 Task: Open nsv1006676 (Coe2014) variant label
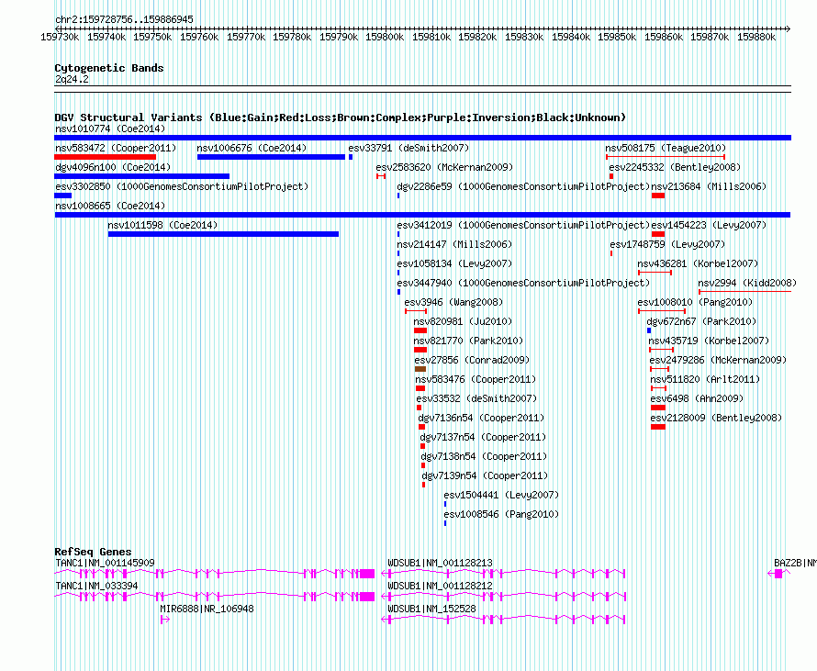[252, 148]
